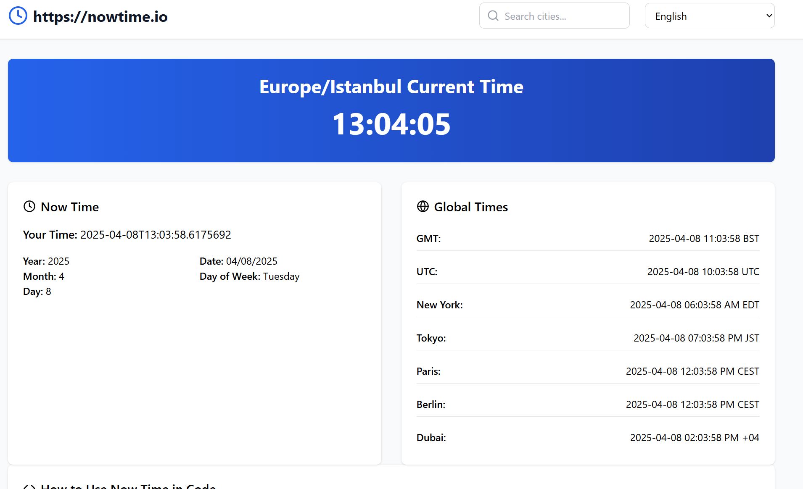This screenshot has height=489, width=803.
Task: Click the globe icon beside Global Times
Action: point(423,206)
